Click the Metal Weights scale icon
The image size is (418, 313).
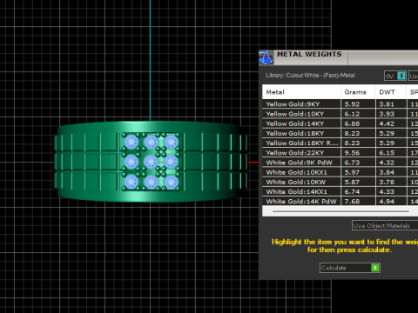[x=266, y=57]
